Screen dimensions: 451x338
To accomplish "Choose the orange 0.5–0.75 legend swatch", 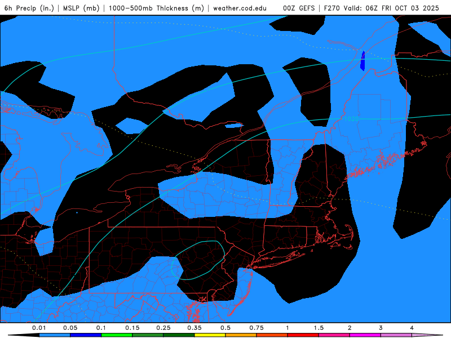I will (241, 335).
